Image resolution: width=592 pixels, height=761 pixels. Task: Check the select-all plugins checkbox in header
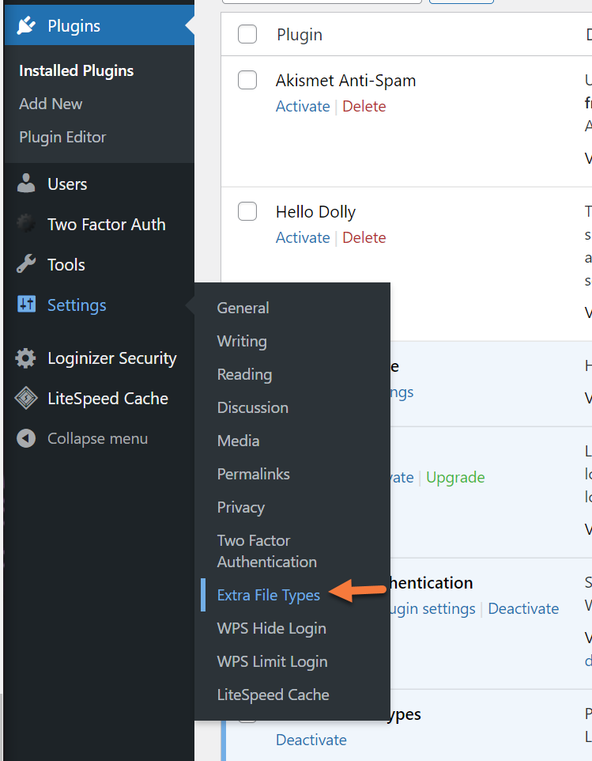tap(247, 34)
